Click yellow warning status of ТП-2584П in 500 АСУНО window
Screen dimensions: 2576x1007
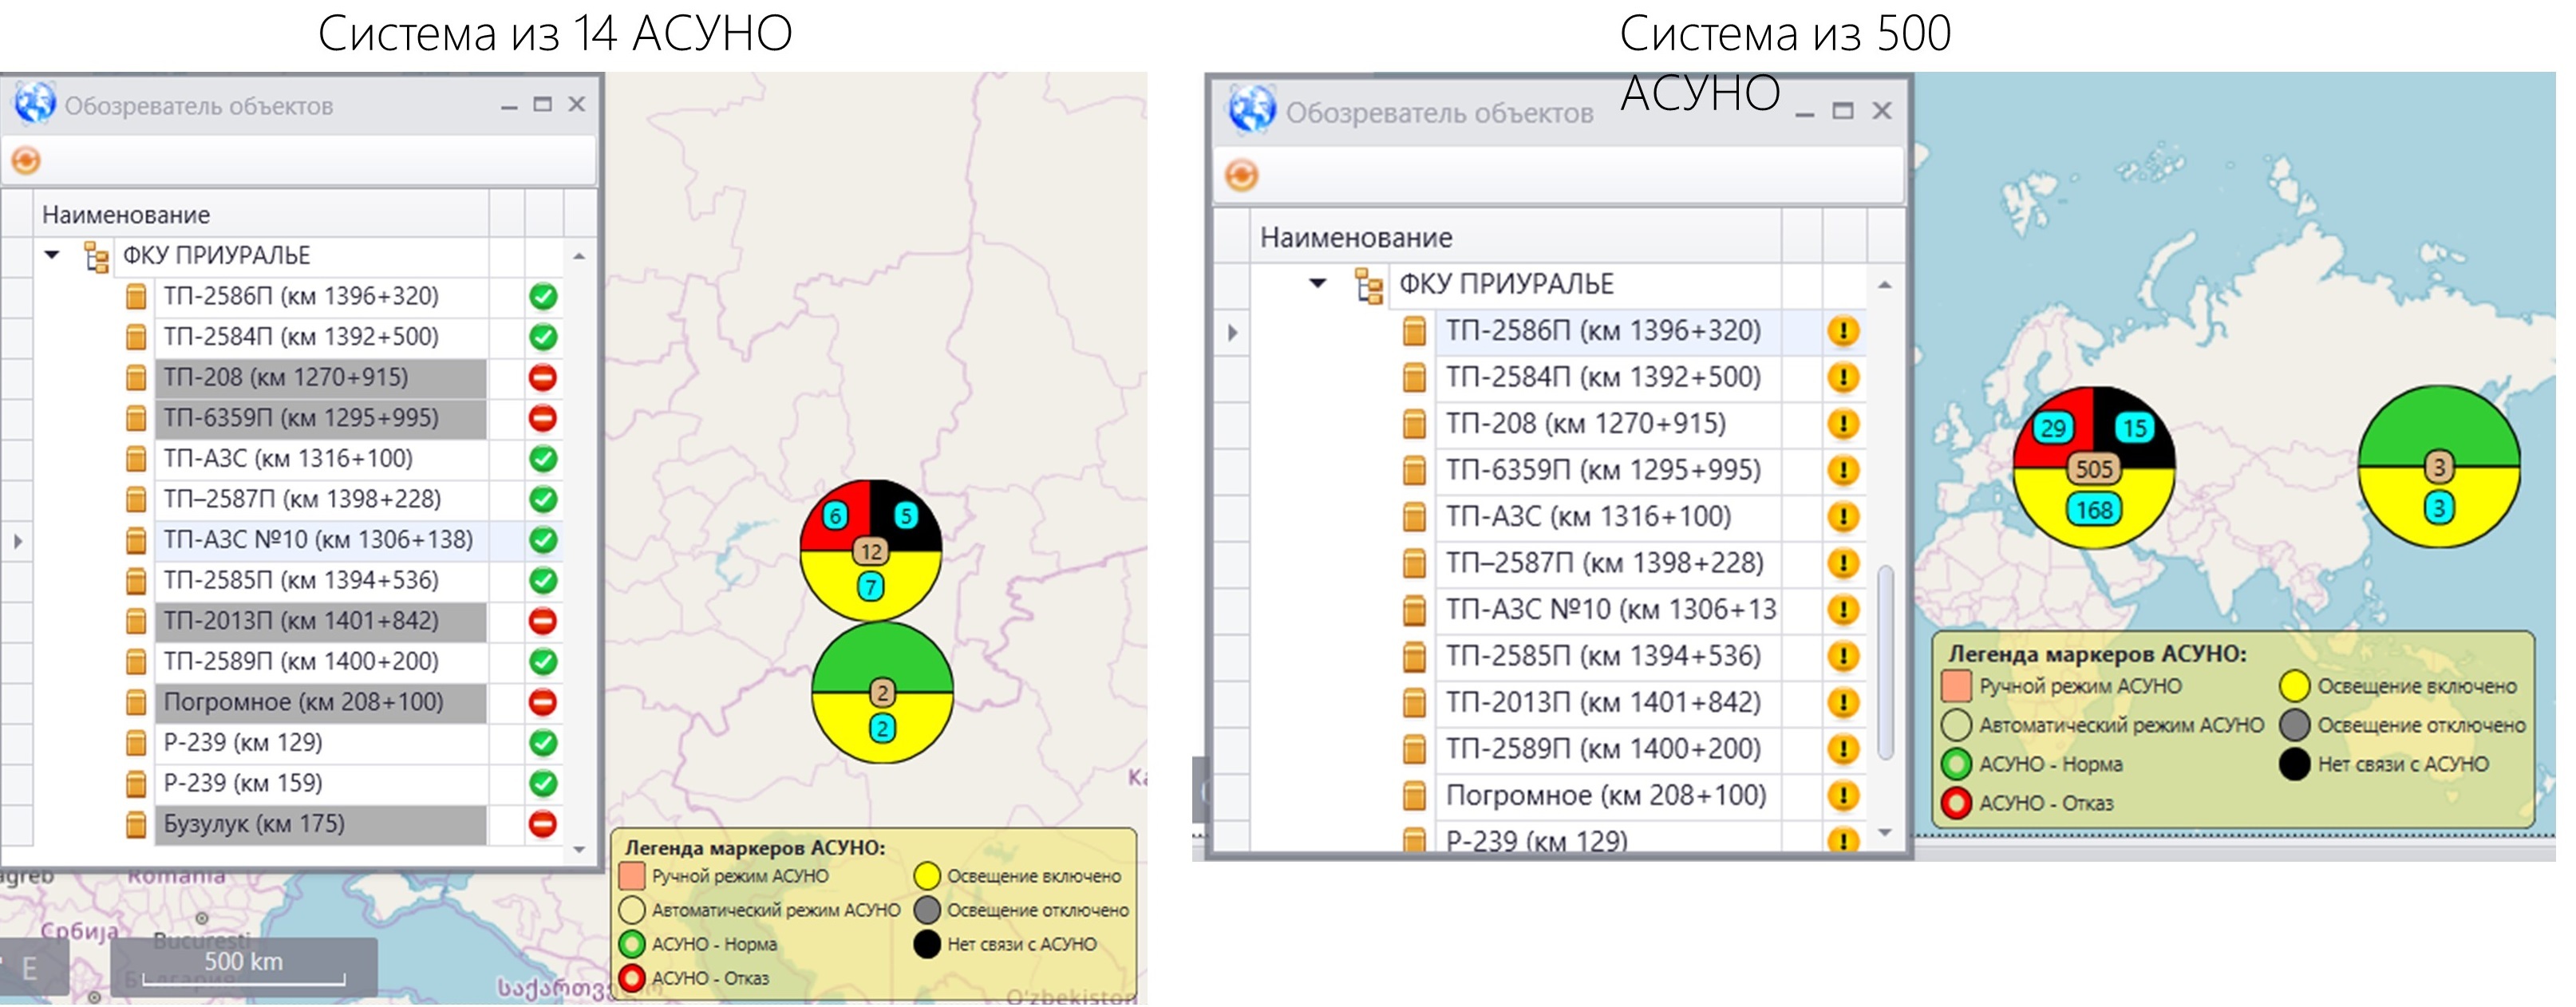[x=1843, y=377]
